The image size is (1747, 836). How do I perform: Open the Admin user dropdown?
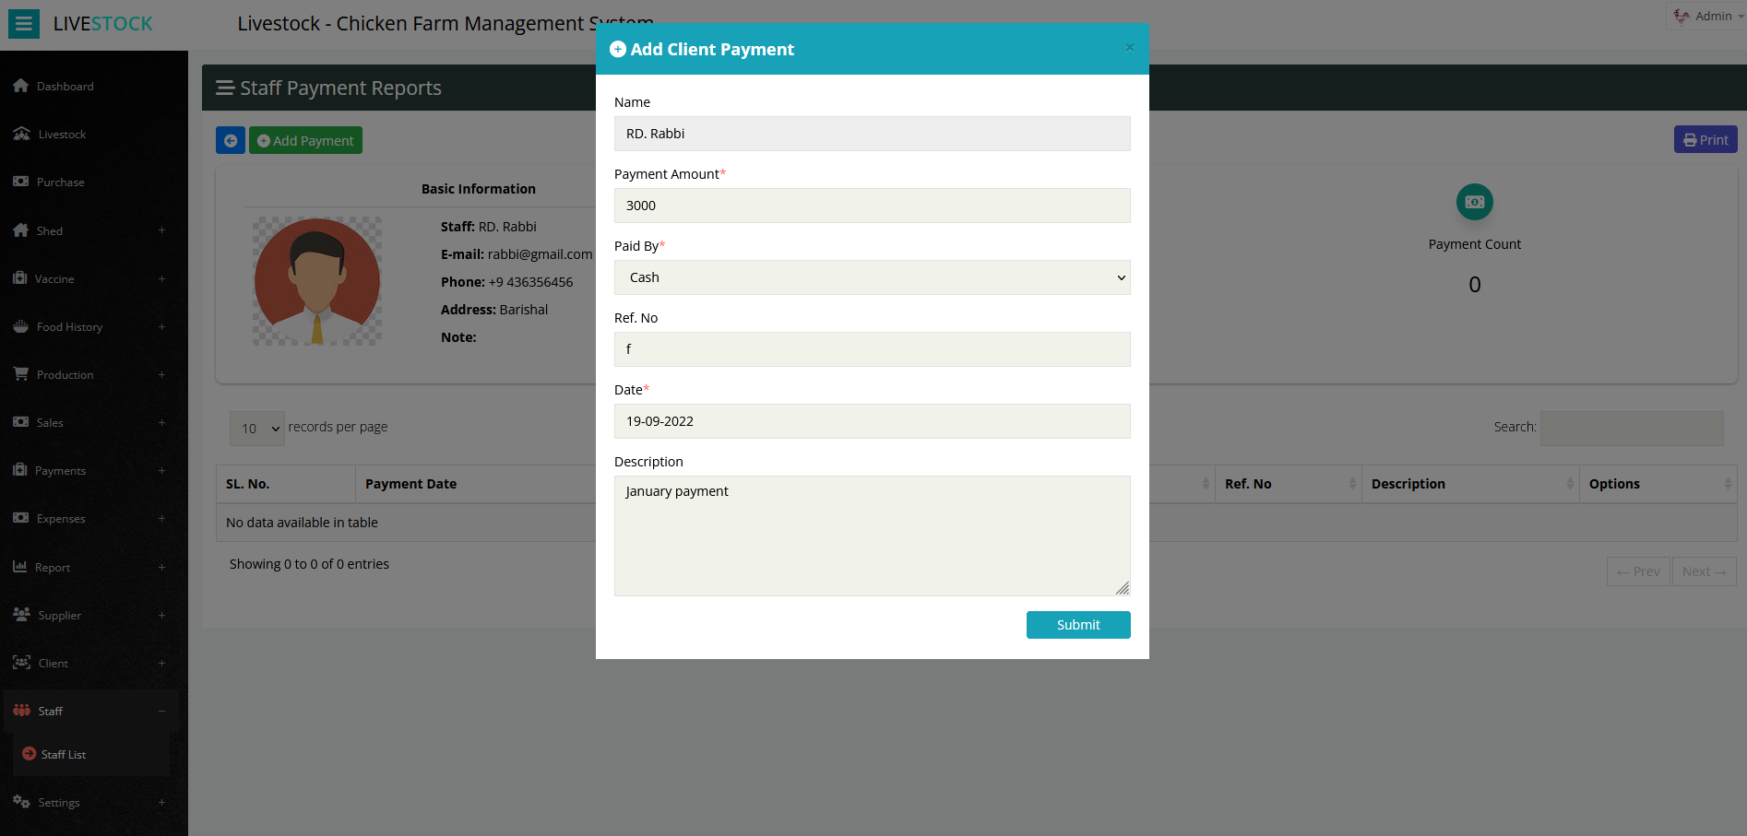[x=1705, y=17]
